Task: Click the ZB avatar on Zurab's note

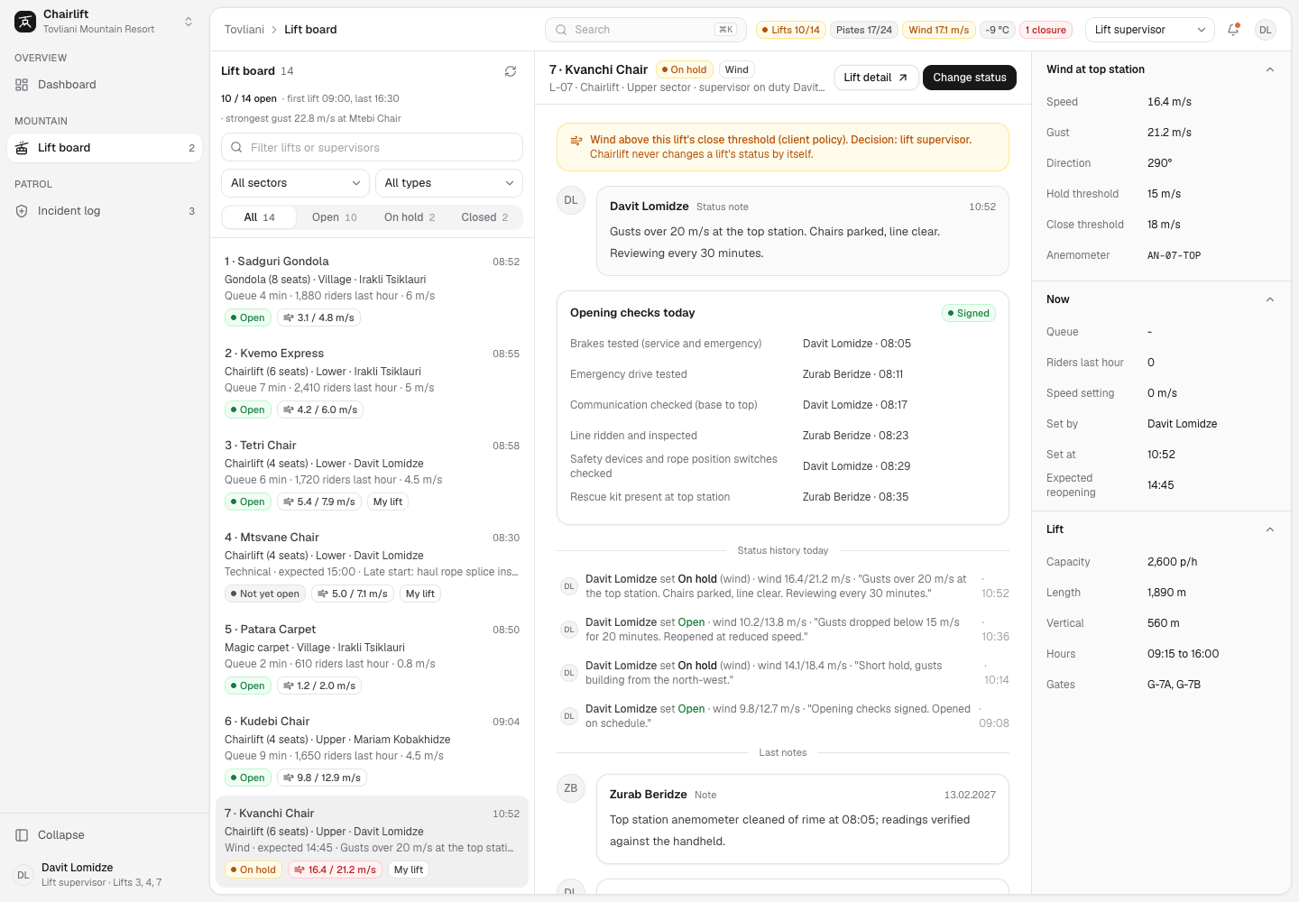Action: click(x=571, y=788)
